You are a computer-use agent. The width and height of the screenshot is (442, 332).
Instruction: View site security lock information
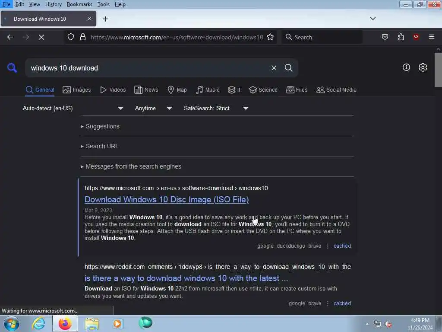(83, 37)
